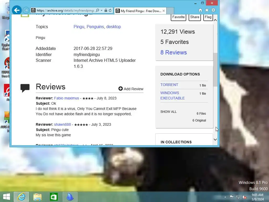Click the Favorite button
Image resolution: width=269 pixels, height=202 pixels.
point(178,17)
